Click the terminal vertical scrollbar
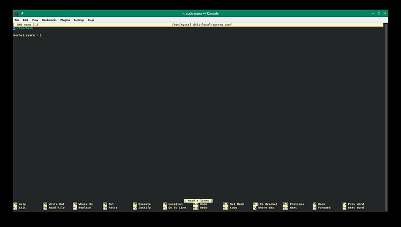Image resolution: width=401 pixels, height=227 pixels. click(386, 117)
